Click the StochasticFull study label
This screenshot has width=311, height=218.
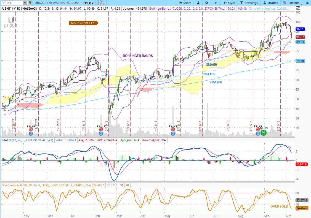coord(46,185)
